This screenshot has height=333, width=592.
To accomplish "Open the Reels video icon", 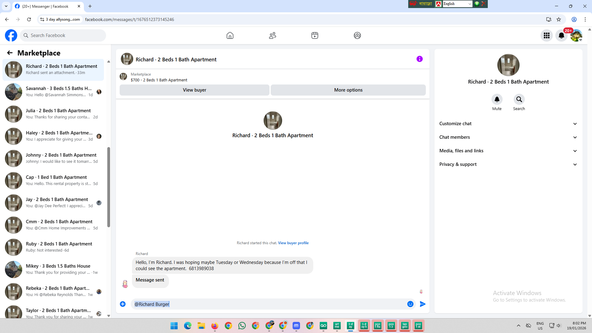I will (x=314, y=35).
